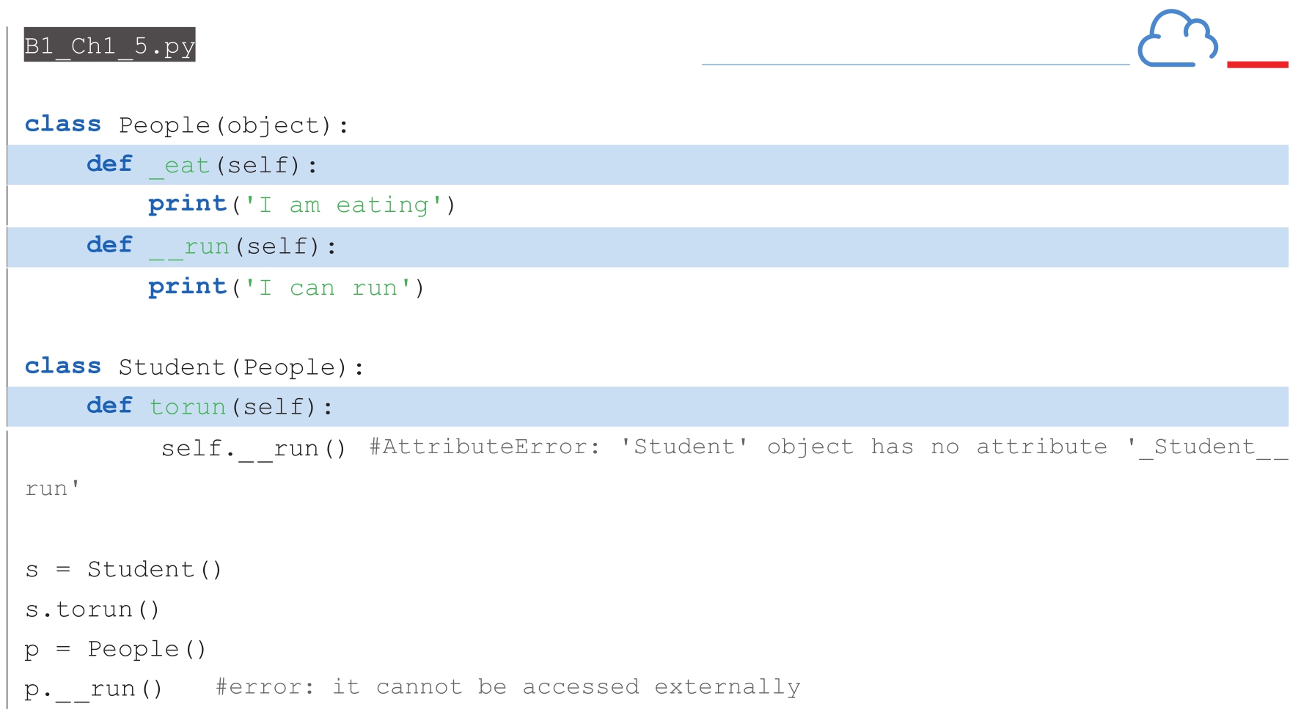Click the highlighted "def _eat(self):" line
The image size is (1301, 715).
202,165
